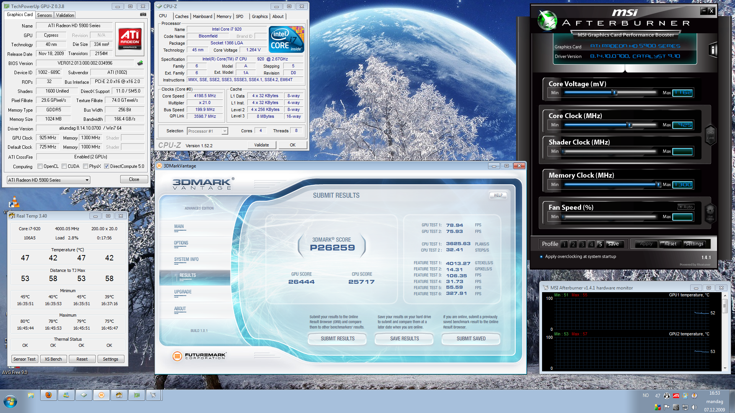The width and height of the screenshot is (735, 413).
Task: Click the Core Voltage slider handle
Action: 615,93
